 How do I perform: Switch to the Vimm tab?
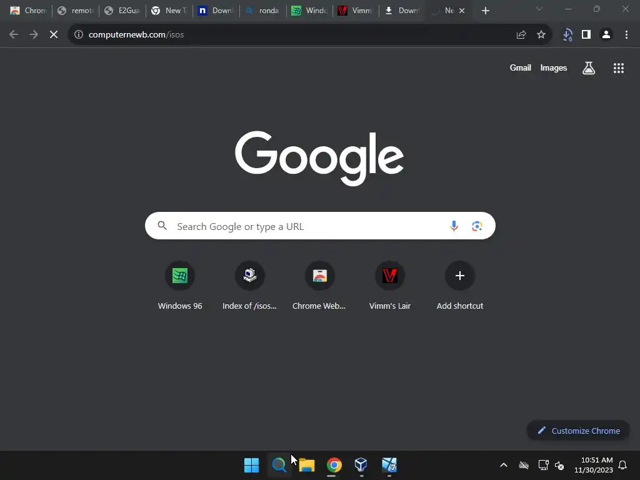click(x=356, y=11)
